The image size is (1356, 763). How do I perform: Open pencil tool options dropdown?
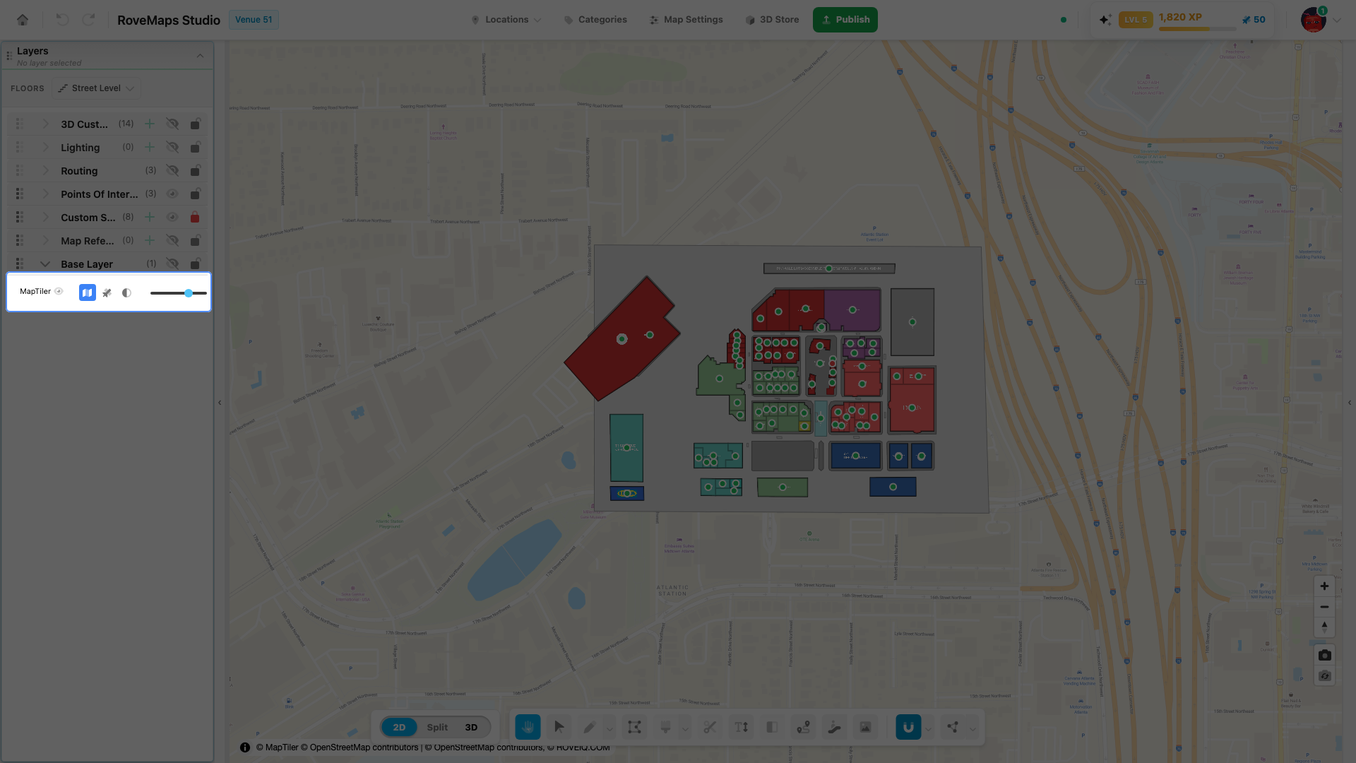click(x=609, y=728)
